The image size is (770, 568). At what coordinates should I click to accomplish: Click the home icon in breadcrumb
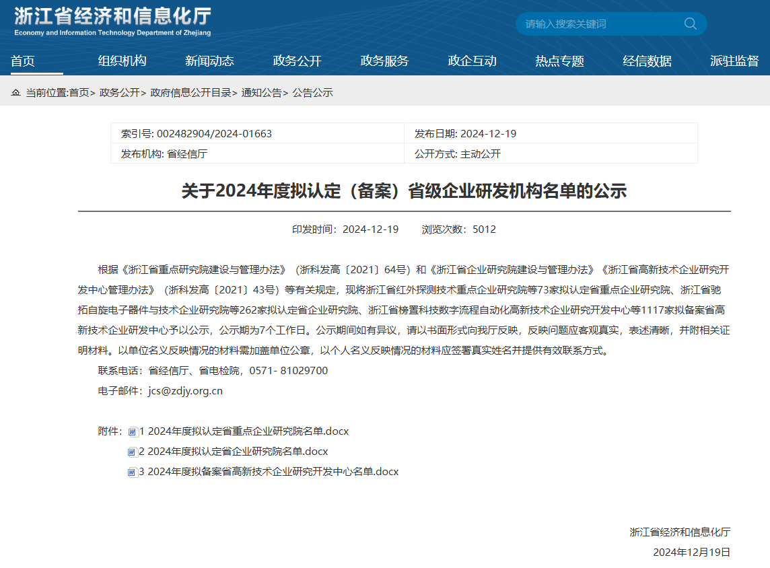click(15, 93)
